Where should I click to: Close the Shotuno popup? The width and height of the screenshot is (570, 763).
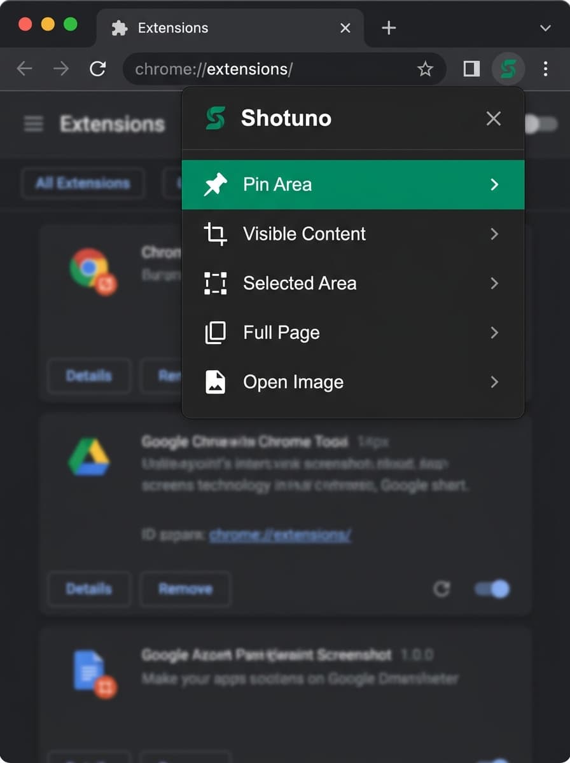493,118
